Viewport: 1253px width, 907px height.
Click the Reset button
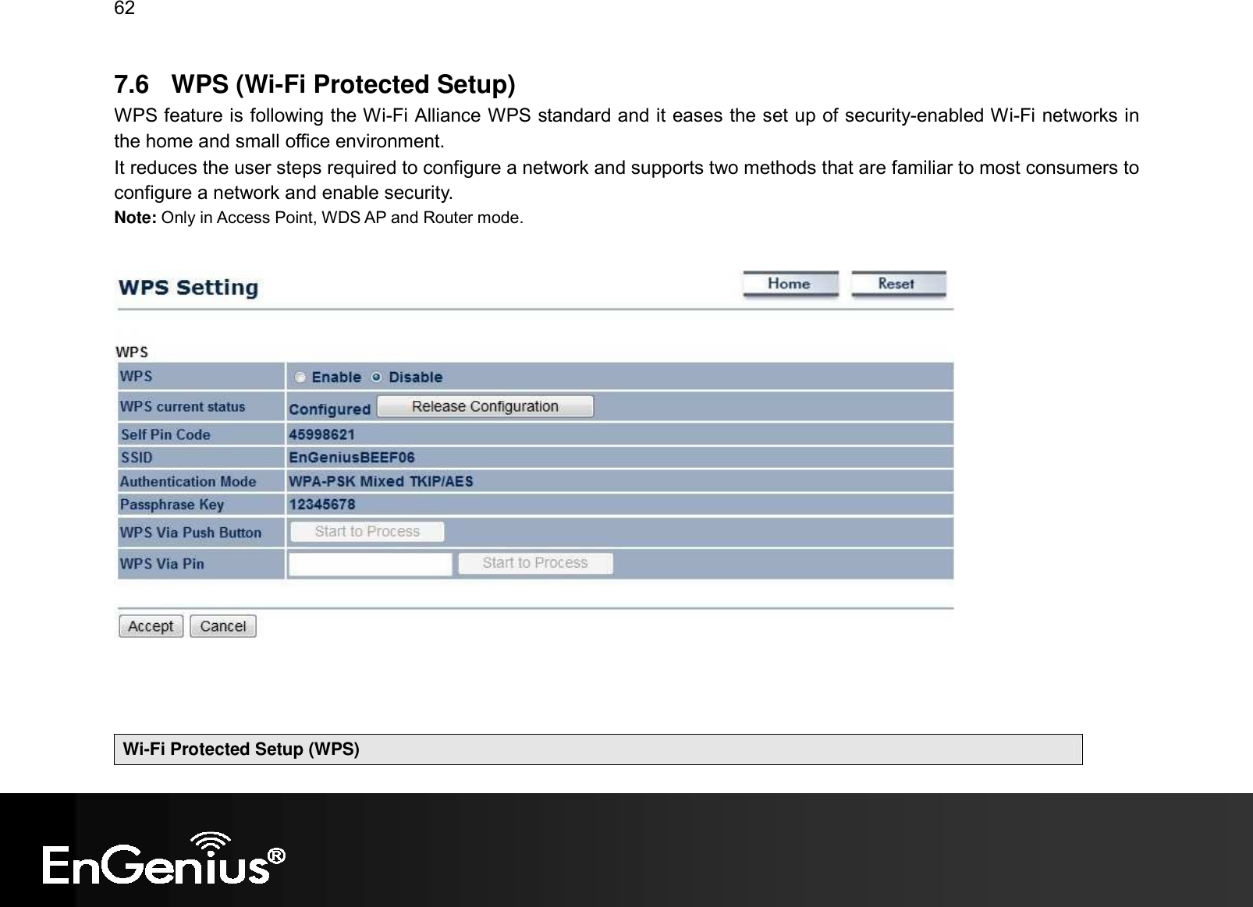pyautogui.click(x=898, y=284)
